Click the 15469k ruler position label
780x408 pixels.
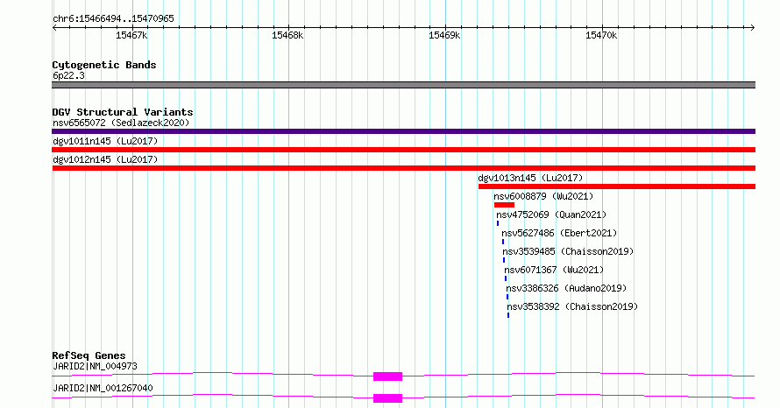444,35
